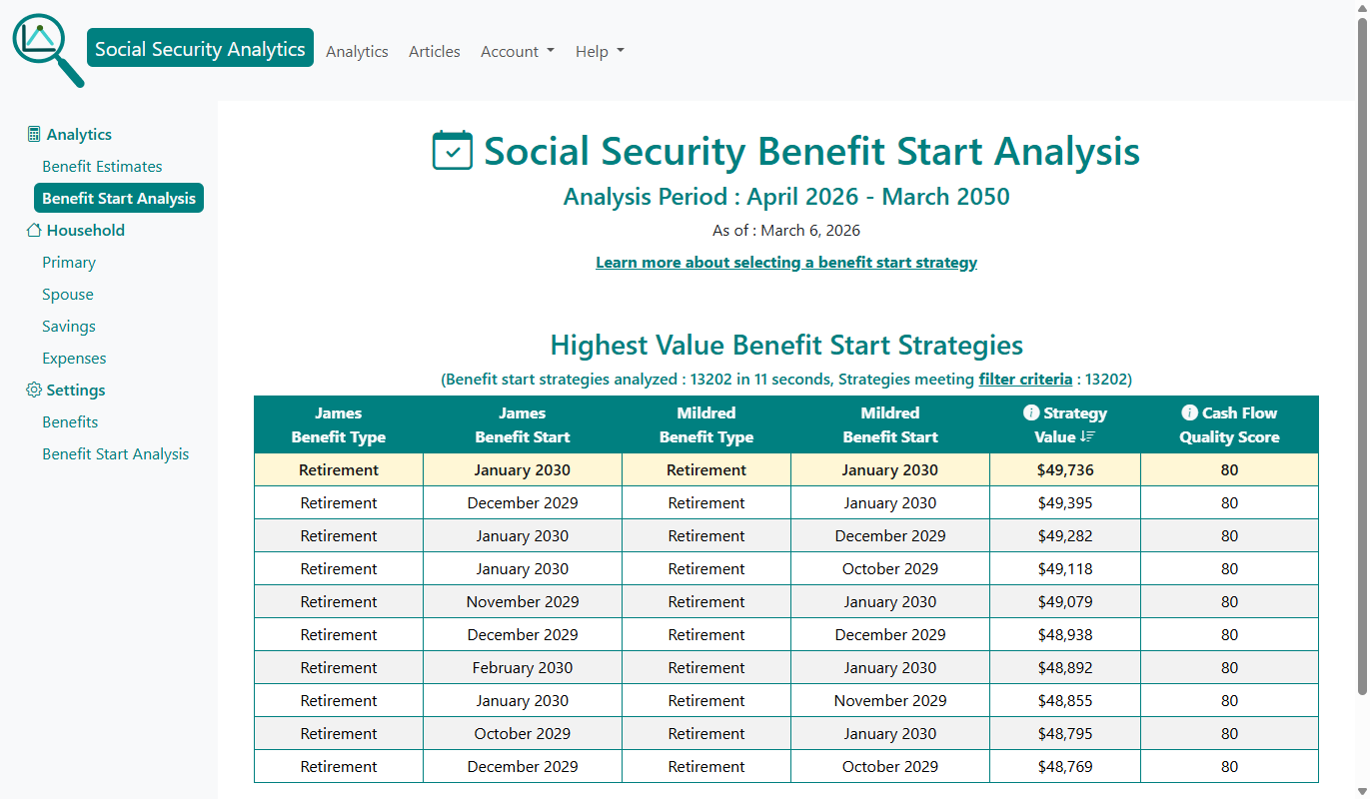Click the Social Security Analytics brand button

tap(200, 47)
